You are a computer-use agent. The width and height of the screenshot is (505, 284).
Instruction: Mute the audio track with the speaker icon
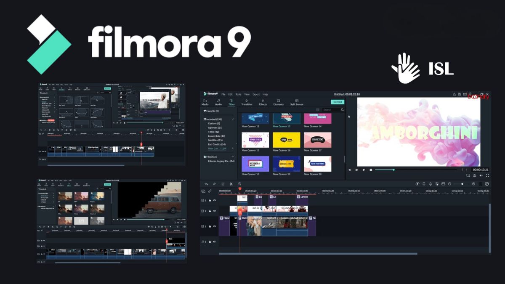pos(214,242)
